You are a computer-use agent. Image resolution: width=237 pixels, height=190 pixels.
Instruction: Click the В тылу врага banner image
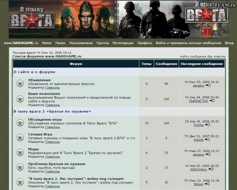(x=63, y=19)
